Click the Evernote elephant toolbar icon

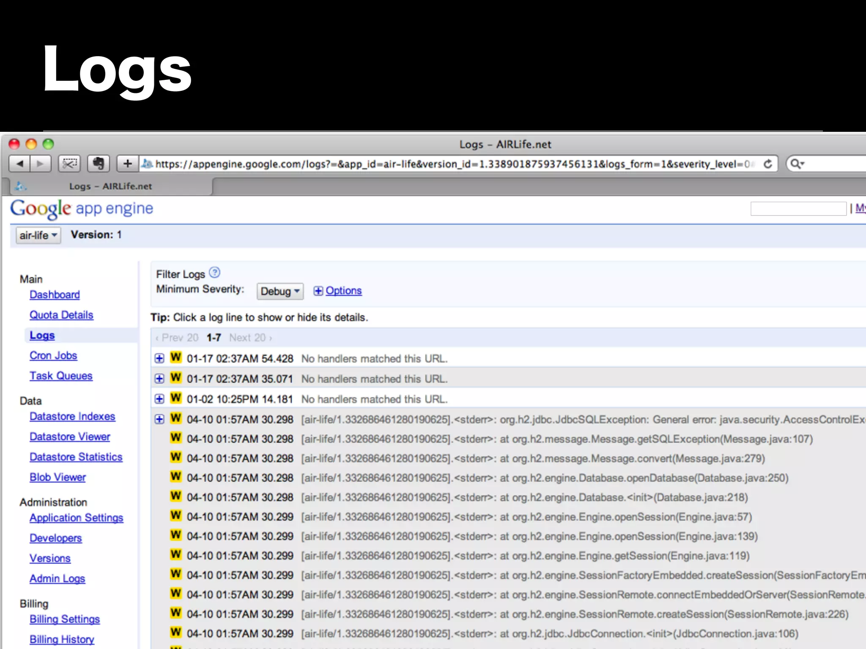(x=98, y=164)
